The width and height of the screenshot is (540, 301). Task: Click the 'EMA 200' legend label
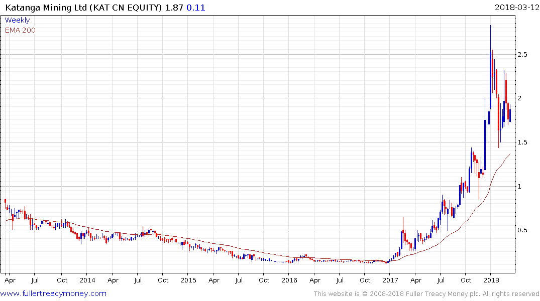pyautogui.click(x=20, y=30)
